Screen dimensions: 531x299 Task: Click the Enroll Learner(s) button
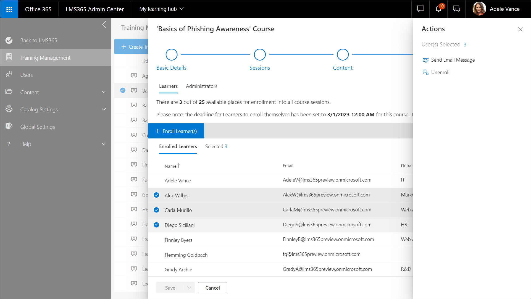coord(176,131)
